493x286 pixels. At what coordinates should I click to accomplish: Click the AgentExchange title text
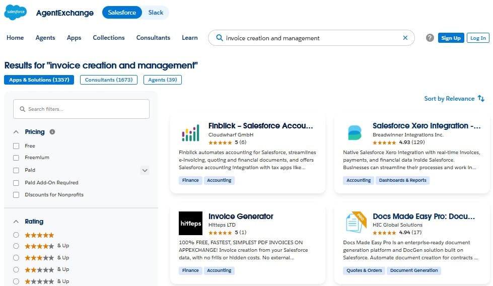65,13
